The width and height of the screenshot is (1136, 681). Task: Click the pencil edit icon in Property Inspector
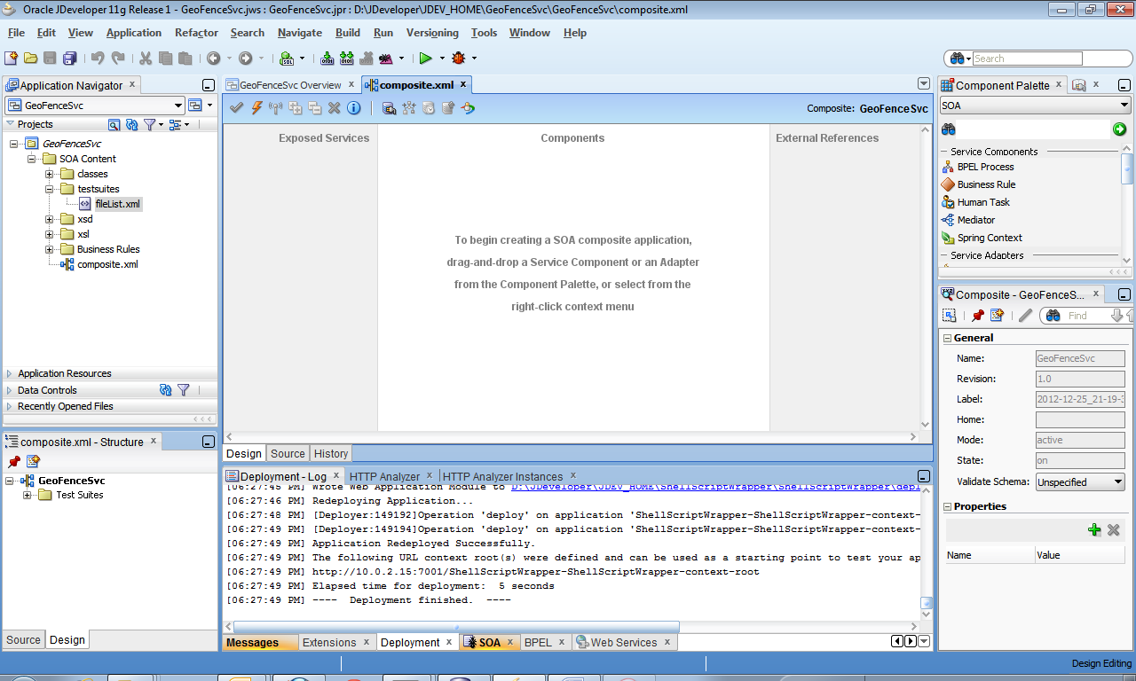(1025, 315)
